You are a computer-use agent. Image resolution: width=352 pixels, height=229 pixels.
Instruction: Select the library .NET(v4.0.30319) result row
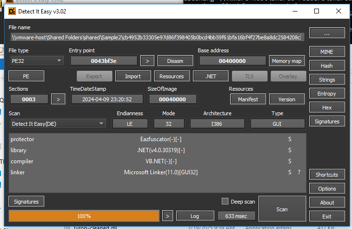[x=157, y=150]
